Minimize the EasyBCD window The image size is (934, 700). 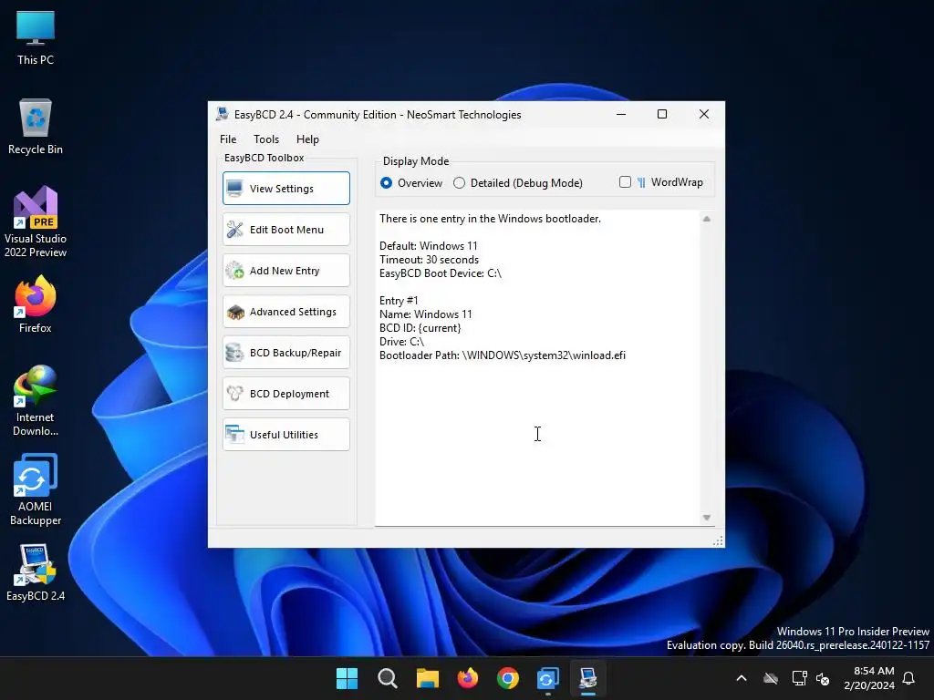click(x=621, y=114)
